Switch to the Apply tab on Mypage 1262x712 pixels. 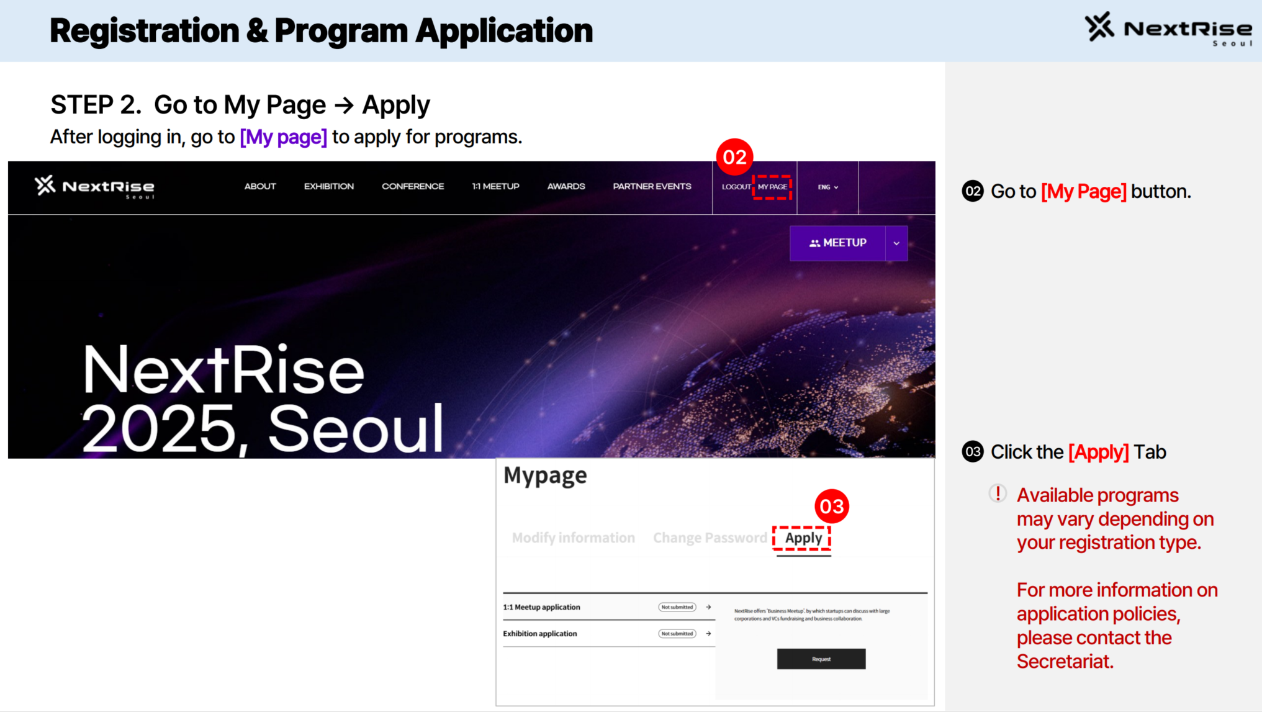(803, 538)
